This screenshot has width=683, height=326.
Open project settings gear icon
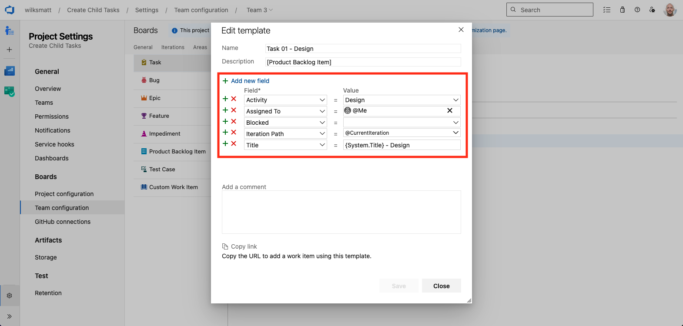pos(10,296)
